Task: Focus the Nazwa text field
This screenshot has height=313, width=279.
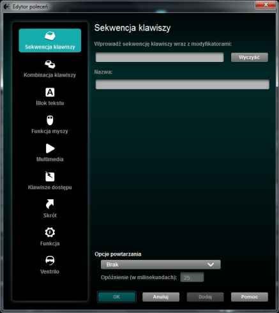Action: pyautogui.click(x=183, y=84)
